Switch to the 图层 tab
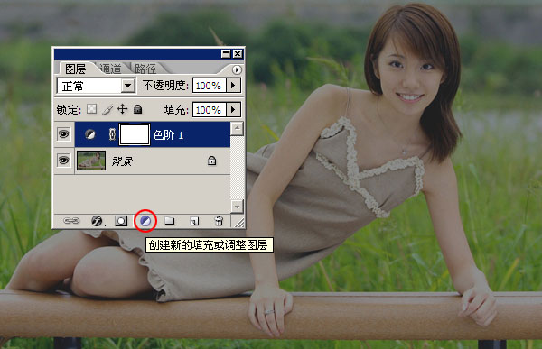This screenshot has height=349, width=542. (x=75, y=69)
